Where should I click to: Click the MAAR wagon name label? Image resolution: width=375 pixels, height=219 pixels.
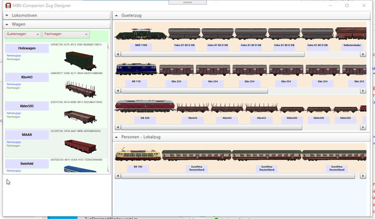tap(27, 135)
